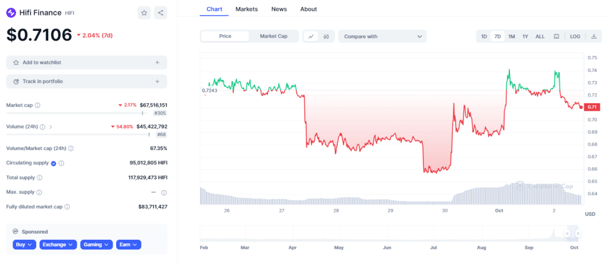Toggle LOG scale on chart
The image size is (610, 266).
point(575,36)
